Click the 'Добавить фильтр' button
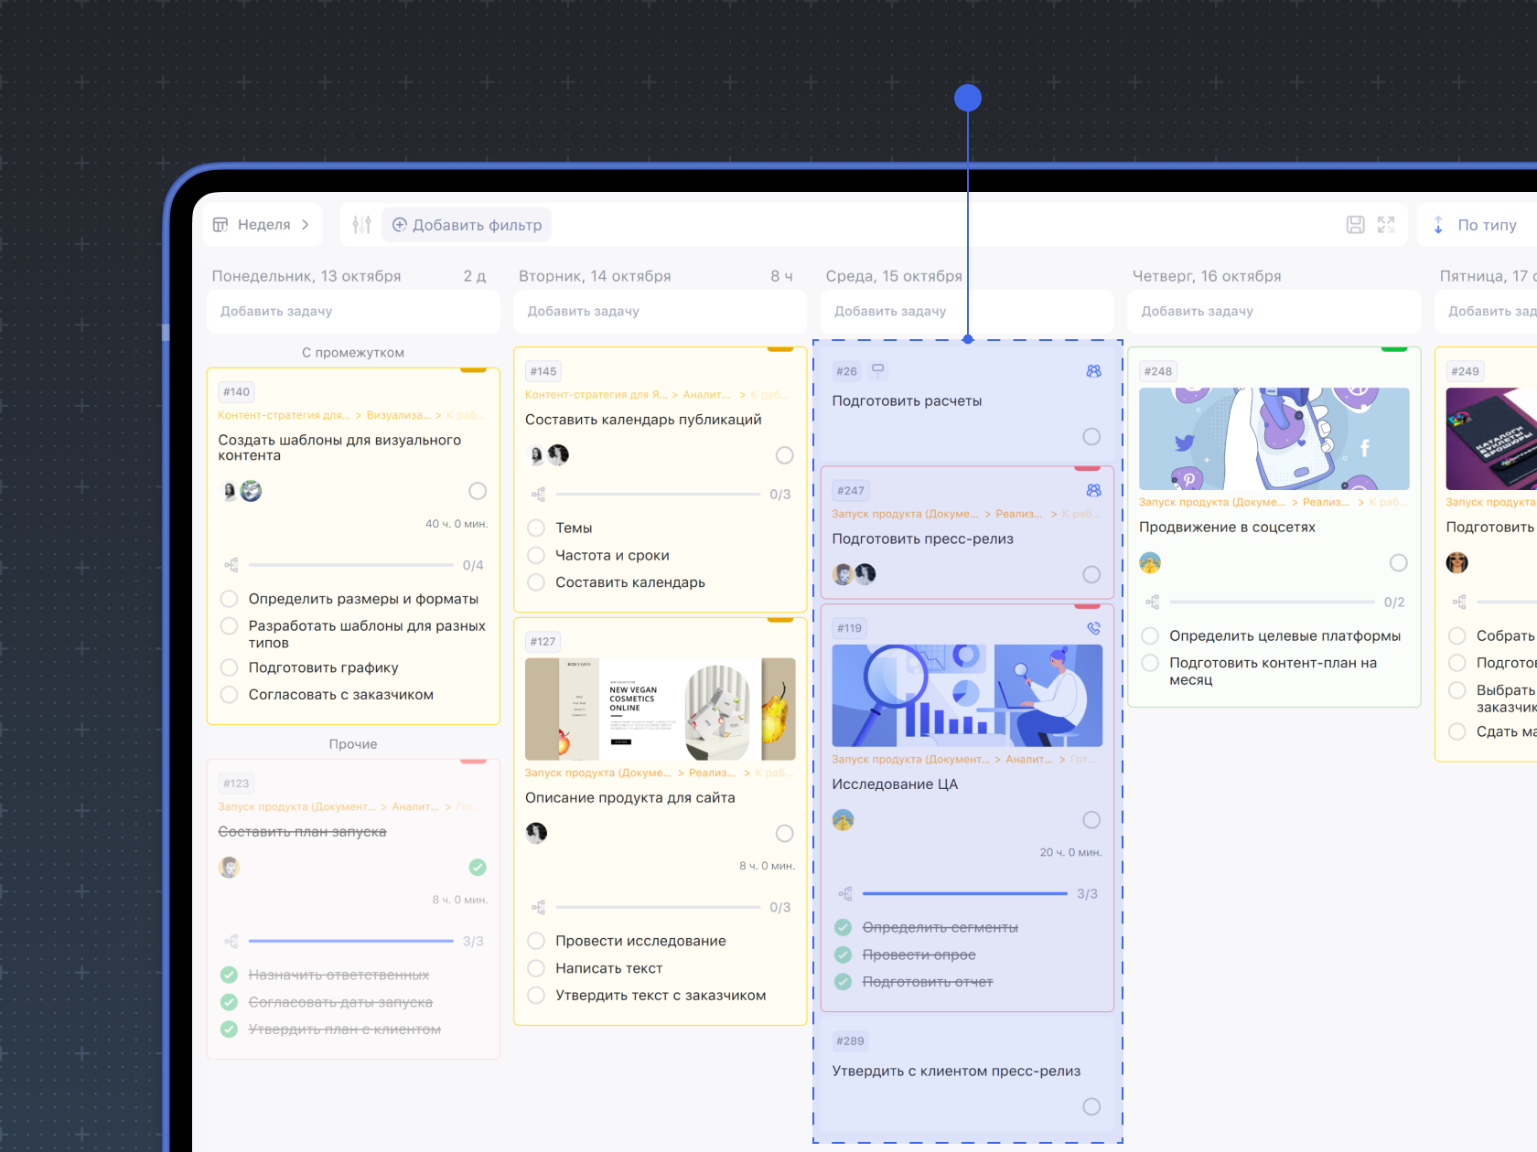This screenshot has width=1537, height=1152. pos(467,225)
